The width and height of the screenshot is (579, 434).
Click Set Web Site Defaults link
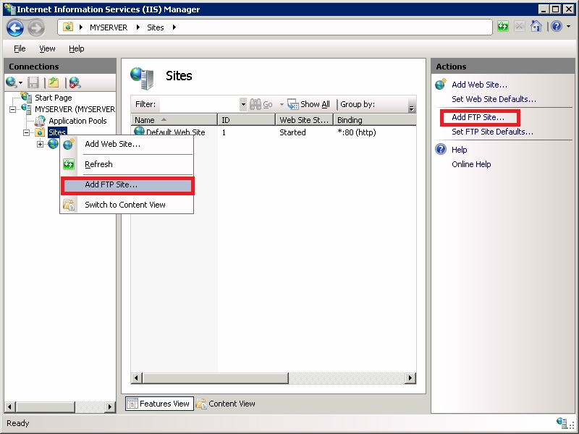pyautogui.click(x=494, y=99)
